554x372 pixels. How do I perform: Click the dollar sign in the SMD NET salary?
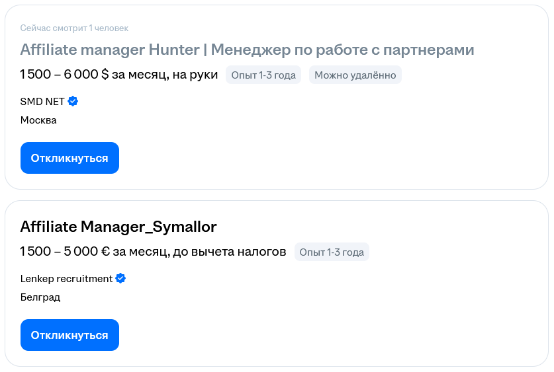click(x=105, y=75)
